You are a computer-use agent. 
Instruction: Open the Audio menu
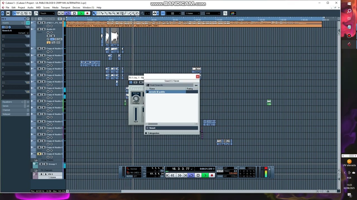(x=30, y=7)
